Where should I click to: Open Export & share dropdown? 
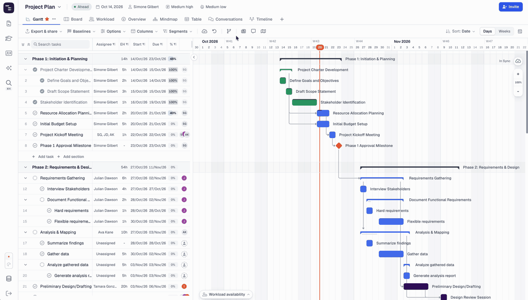[x=43, y=31]
